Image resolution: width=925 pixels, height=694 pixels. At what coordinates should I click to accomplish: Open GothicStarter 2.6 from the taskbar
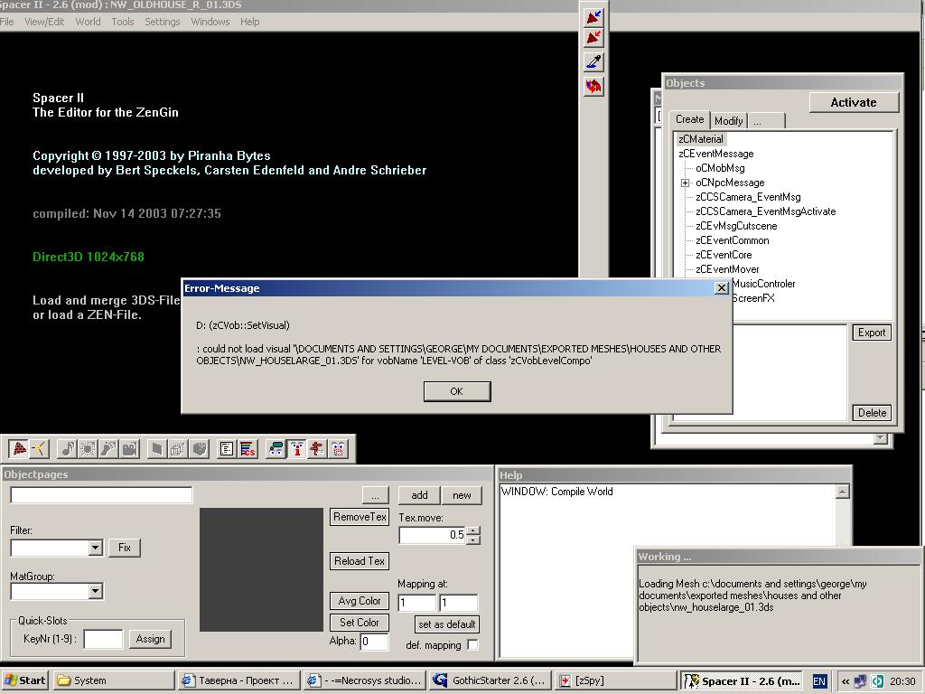coord(491,680)
